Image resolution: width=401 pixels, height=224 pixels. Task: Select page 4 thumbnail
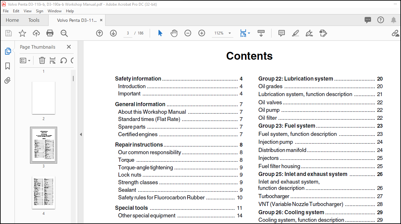pyautogui.click(x=44, y=193)
